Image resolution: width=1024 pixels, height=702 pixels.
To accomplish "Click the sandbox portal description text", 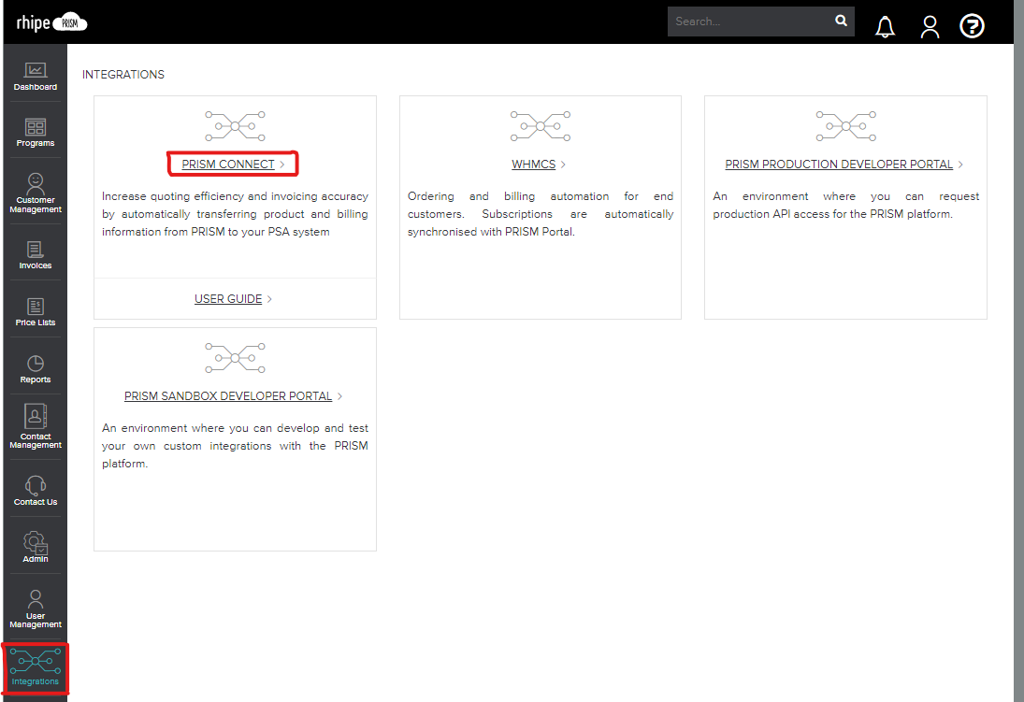I will 235,445.
